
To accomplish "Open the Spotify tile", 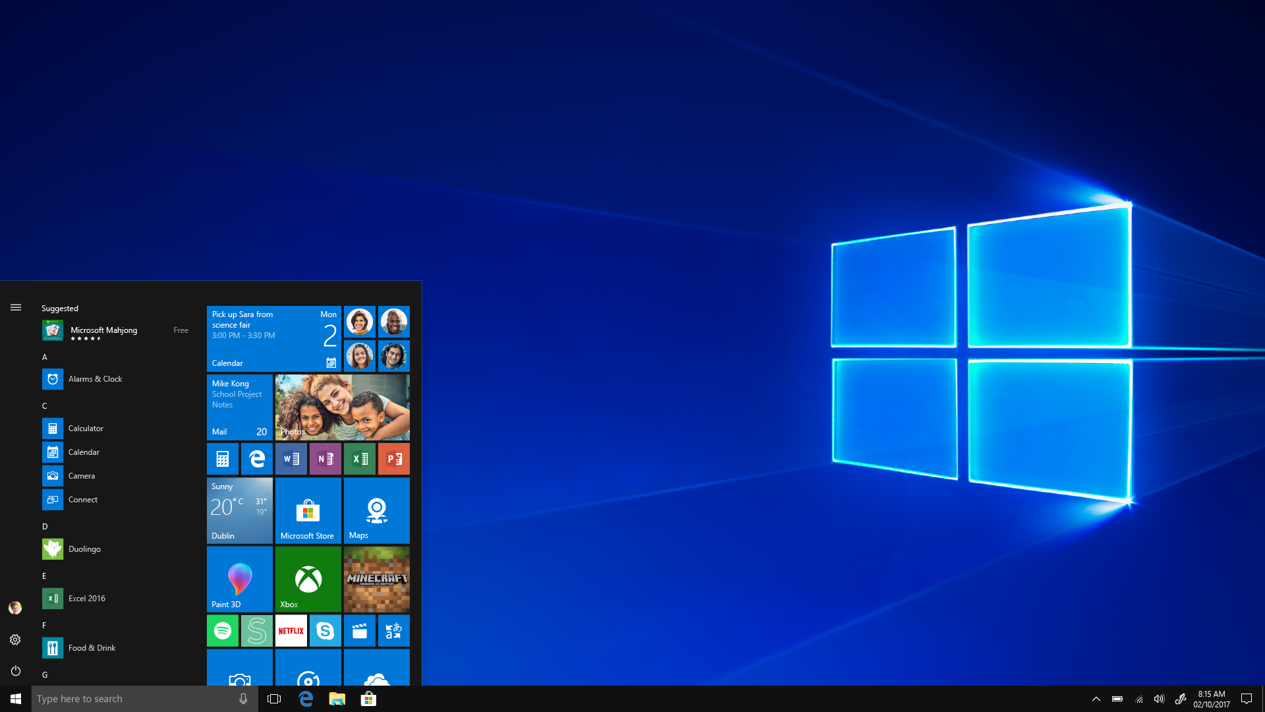I will click(x=223, y=630).
